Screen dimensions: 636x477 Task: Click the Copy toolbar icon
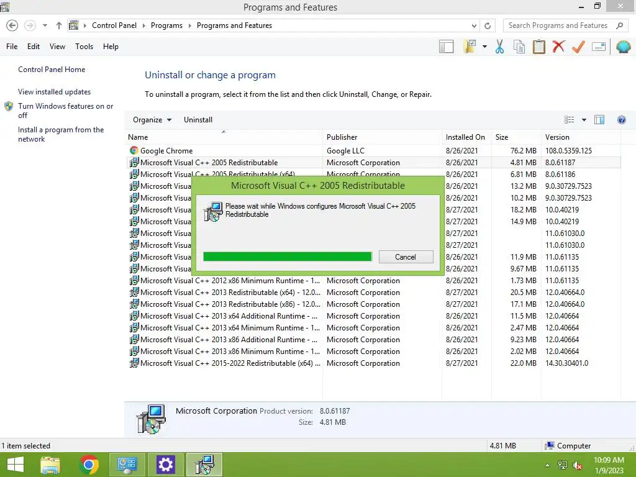519,47
